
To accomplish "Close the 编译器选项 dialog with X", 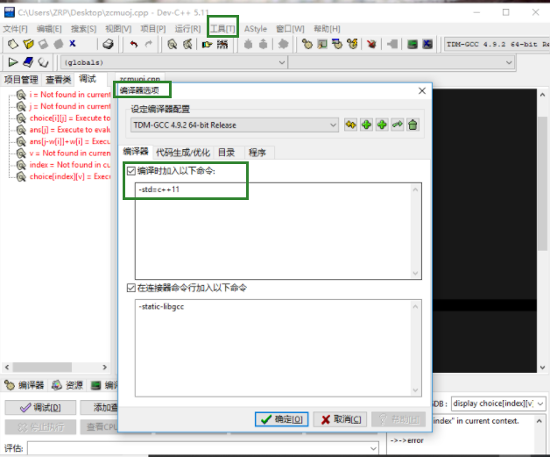I will coord(422,91).
